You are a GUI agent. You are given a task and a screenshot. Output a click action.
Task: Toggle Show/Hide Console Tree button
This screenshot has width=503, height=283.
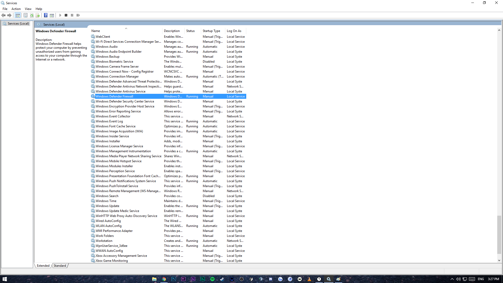(x=18, y=15)
